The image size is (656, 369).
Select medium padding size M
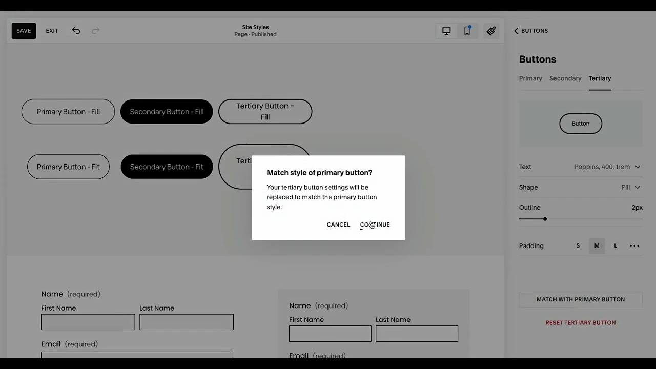pyautogui.click(x=597, y=246)
